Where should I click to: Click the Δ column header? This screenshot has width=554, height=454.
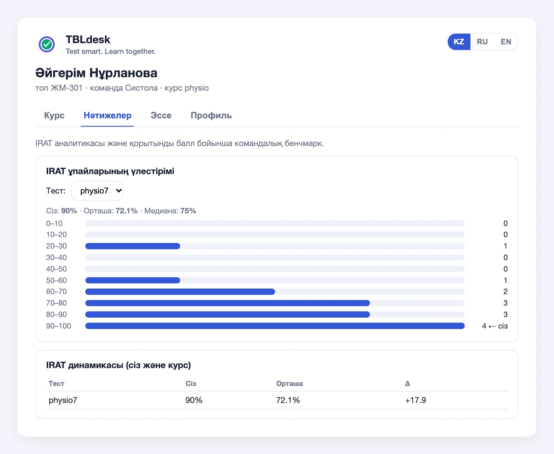pos(408,384)
